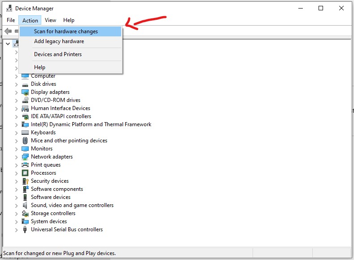Choose Help in the Action dropdown
The image size is (354, 260).
[x=70, y=67]
